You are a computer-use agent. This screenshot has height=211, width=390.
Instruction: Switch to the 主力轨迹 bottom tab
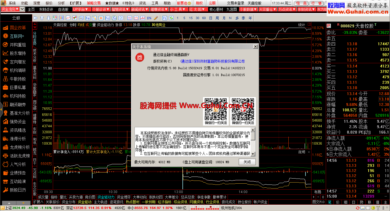click(x=101, y=202)
